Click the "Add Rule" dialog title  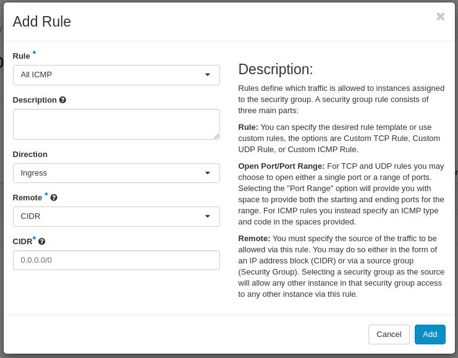click(42, 22)
